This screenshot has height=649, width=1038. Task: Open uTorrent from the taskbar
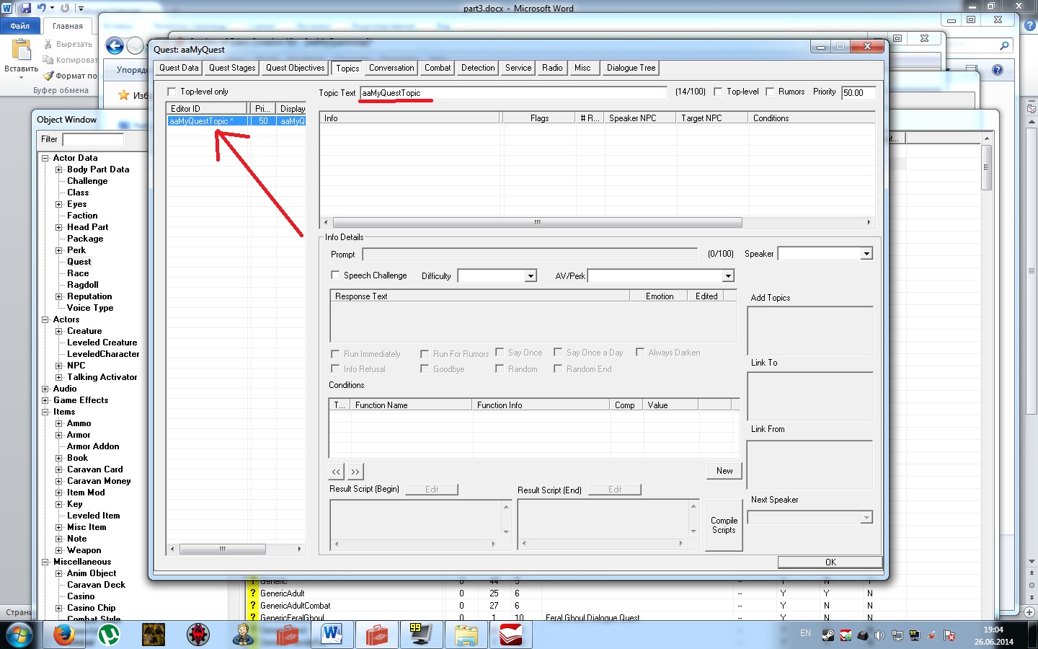tap(109, 635)
